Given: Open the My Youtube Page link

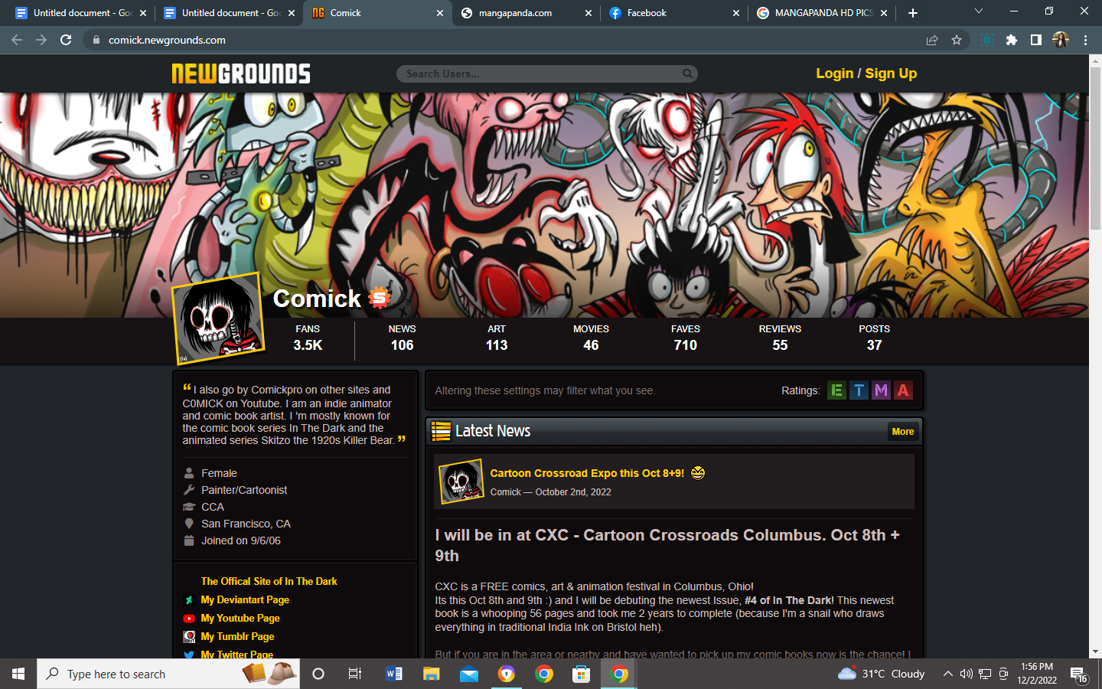Looking at the screenshot, I should [x=240, y=618].
